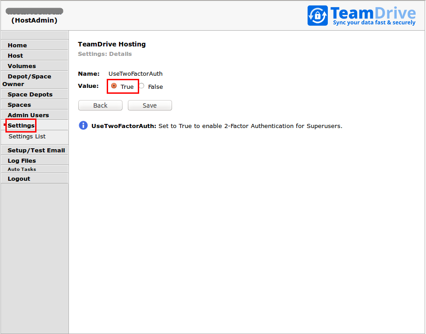
Task: Open the Home menu item
Action: (x=35, y=45)
